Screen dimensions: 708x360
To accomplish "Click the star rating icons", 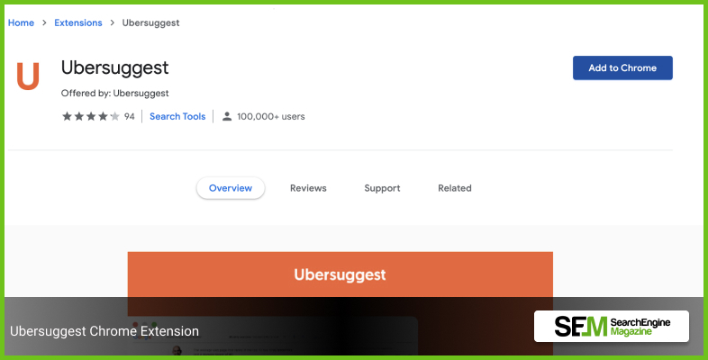I will [91, 116].
